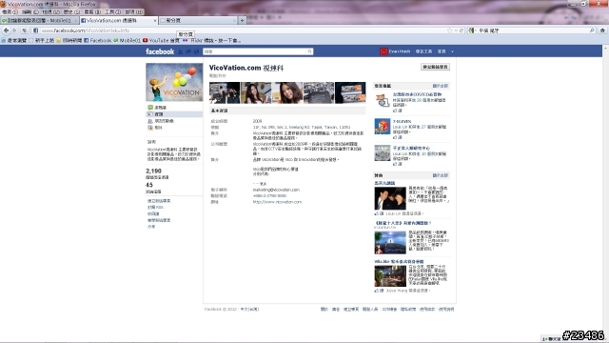Open URL history dropdown arrow in address bar
The height and width of the screenshot is (343, 609).
(456, 30)
